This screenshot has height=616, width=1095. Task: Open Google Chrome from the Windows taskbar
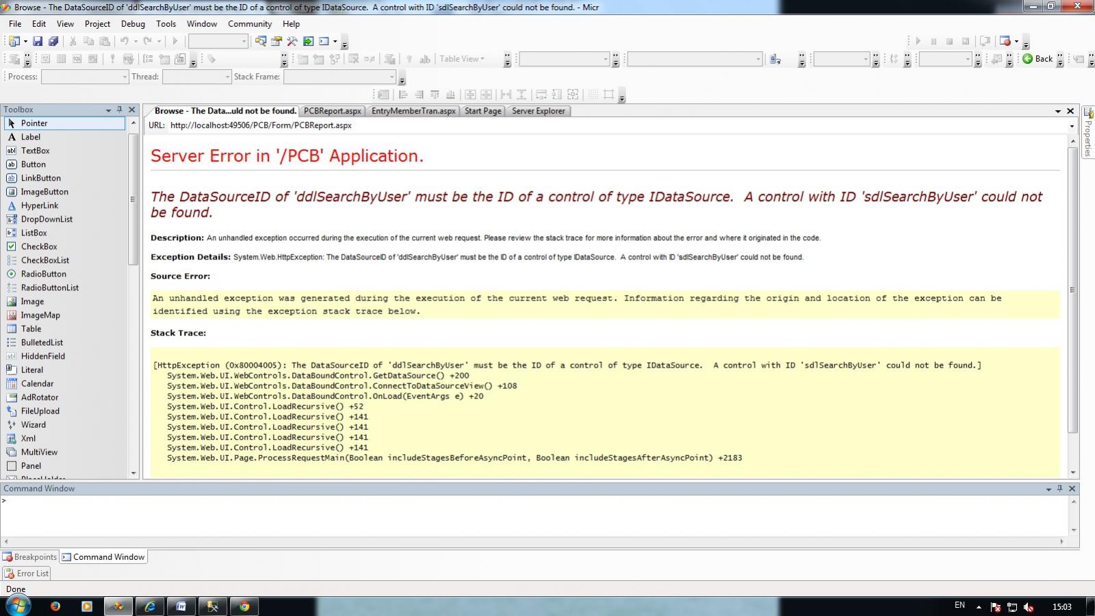point(244,606)
